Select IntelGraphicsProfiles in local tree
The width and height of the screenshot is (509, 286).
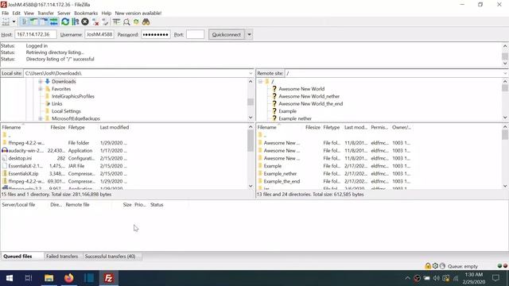72,96
